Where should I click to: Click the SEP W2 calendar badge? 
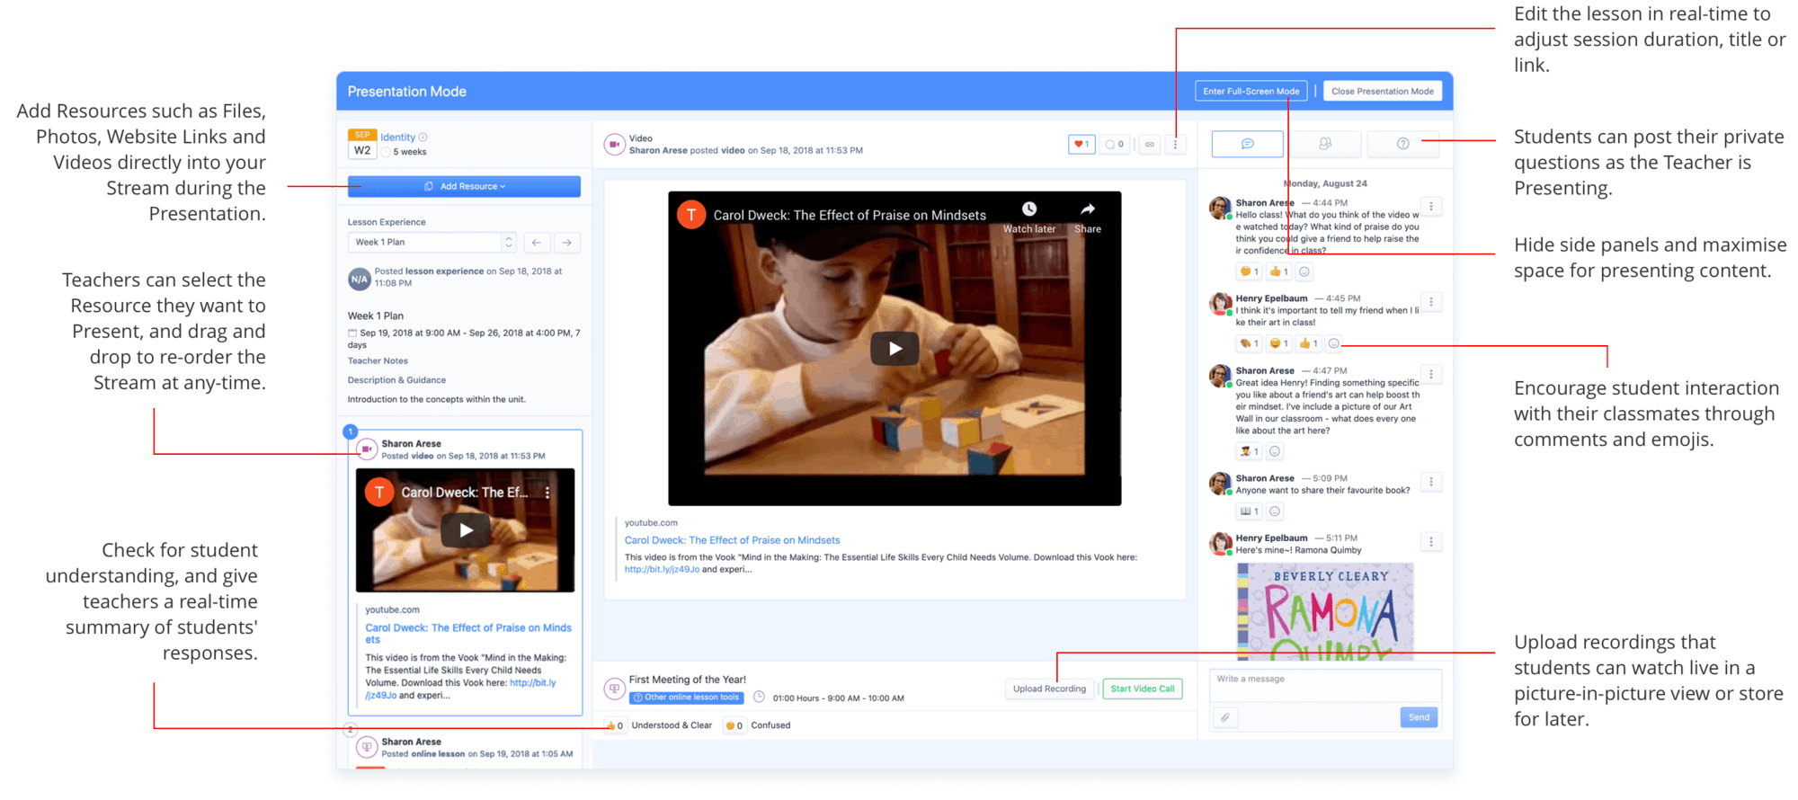pyautogui.click(x=361, y=144)
